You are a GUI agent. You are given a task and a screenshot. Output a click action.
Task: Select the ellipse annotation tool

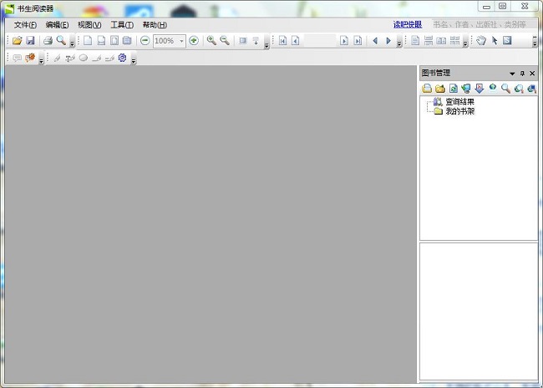point(84,58)
